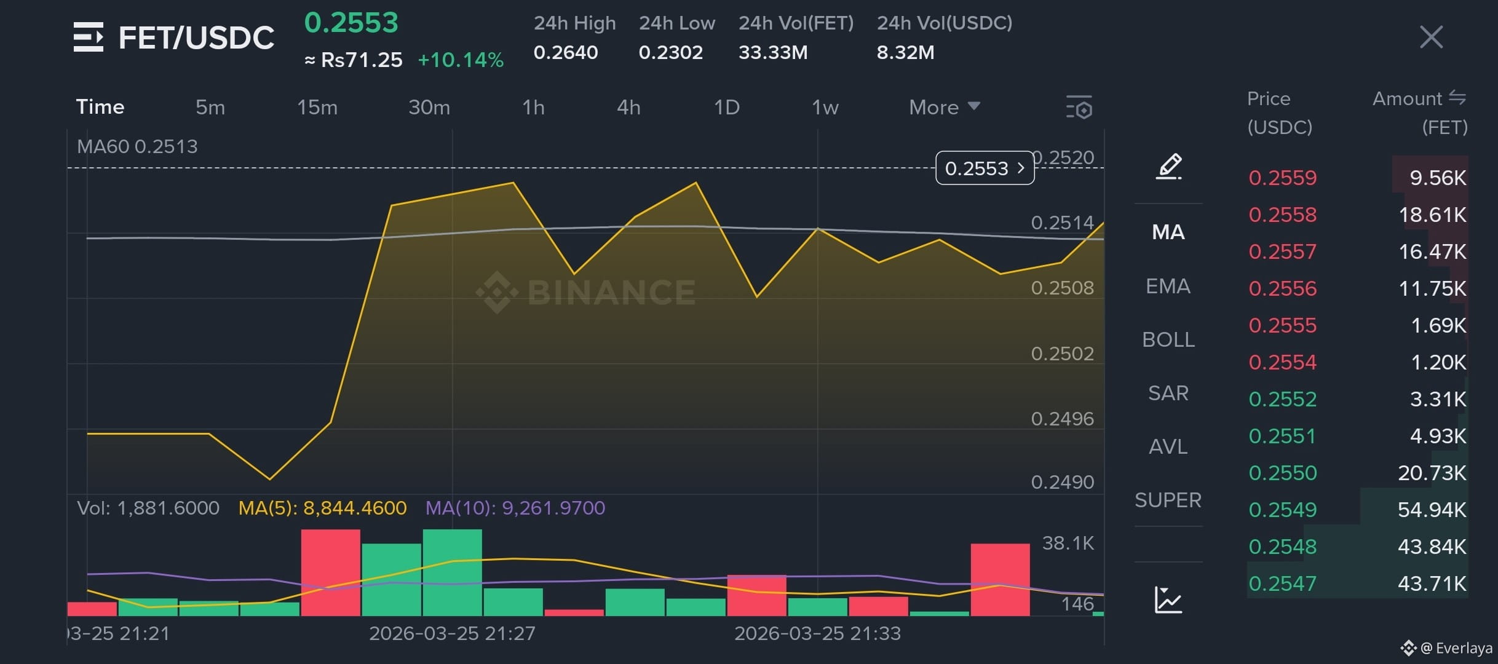The image size is (1498, 664).
Task: Open the pair list menu icon
Action: coord(89,37)
